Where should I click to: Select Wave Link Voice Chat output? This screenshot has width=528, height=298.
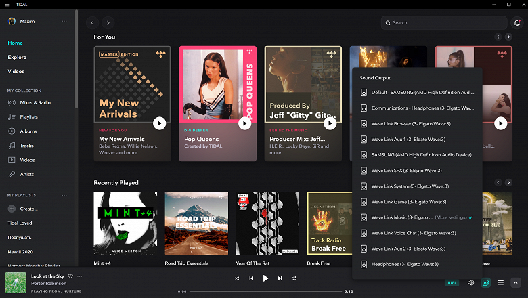coord(417,233)
